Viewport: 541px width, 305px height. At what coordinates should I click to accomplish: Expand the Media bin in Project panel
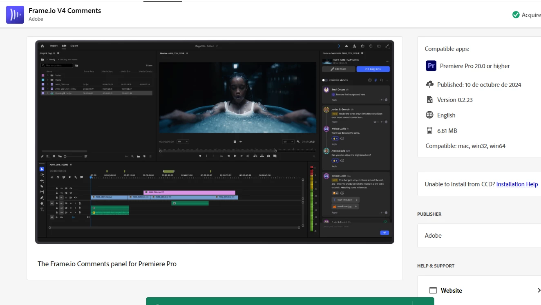[x=47, y=80]
